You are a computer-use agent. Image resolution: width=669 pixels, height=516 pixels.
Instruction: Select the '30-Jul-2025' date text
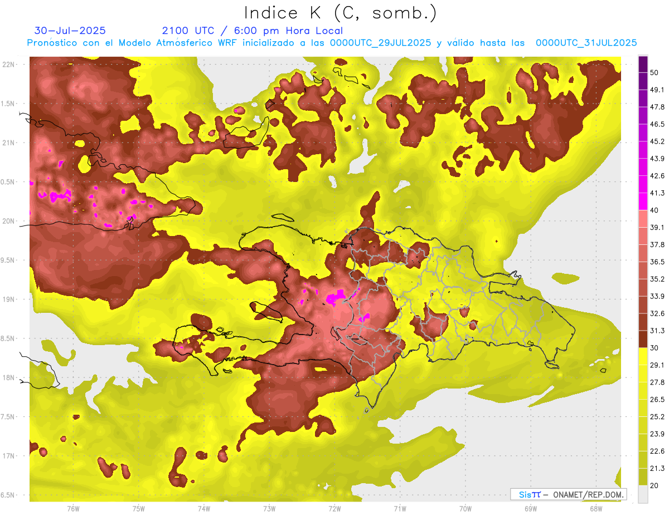(70, 31)
